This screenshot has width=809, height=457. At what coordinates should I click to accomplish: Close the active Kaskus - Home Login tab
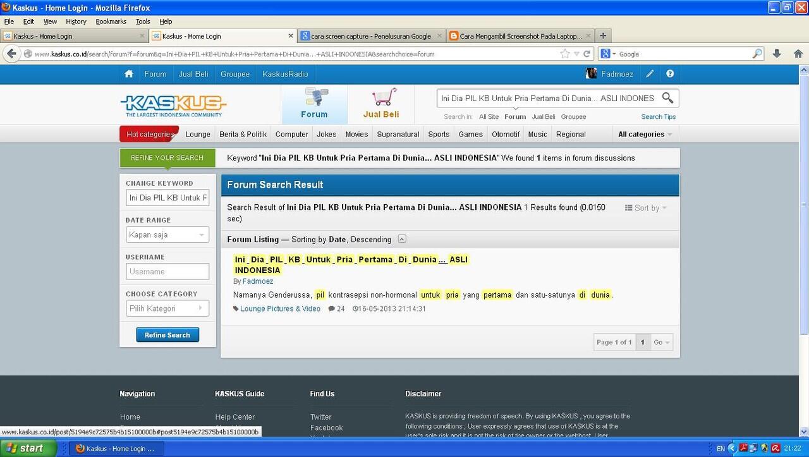(x=291, y=36)
